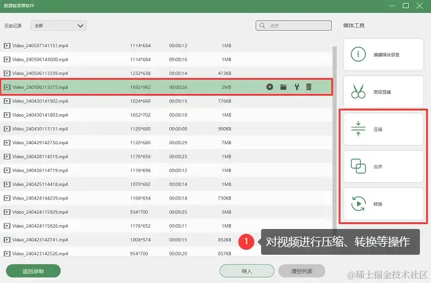Click the 导入 import button
The height and width of the screenshot is (283, 431).
[x=247, y=271]
